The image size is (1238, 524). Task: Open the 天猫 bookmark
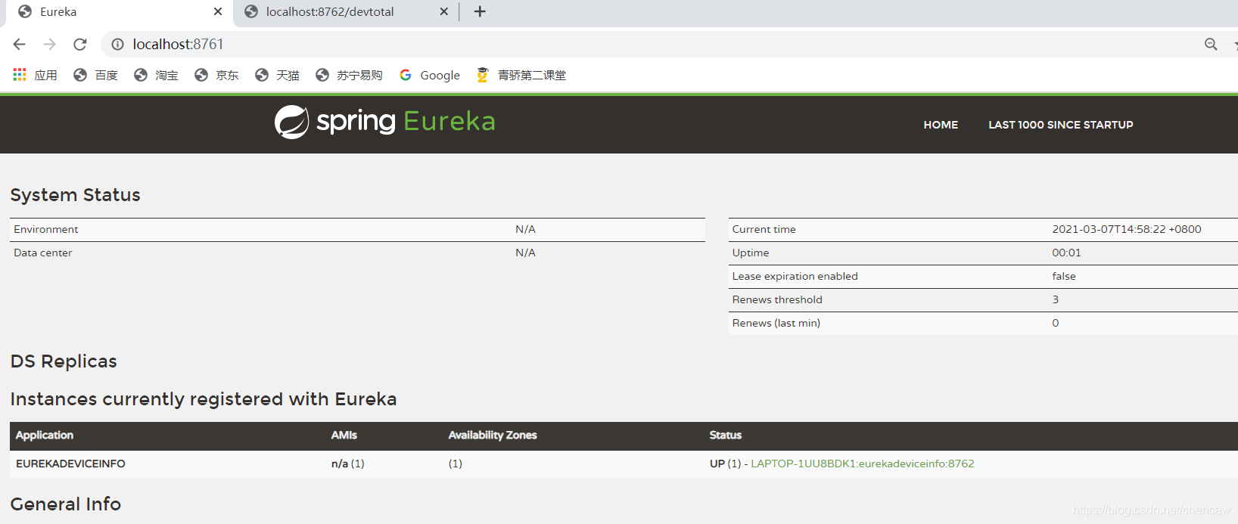[x=277, y=75]
